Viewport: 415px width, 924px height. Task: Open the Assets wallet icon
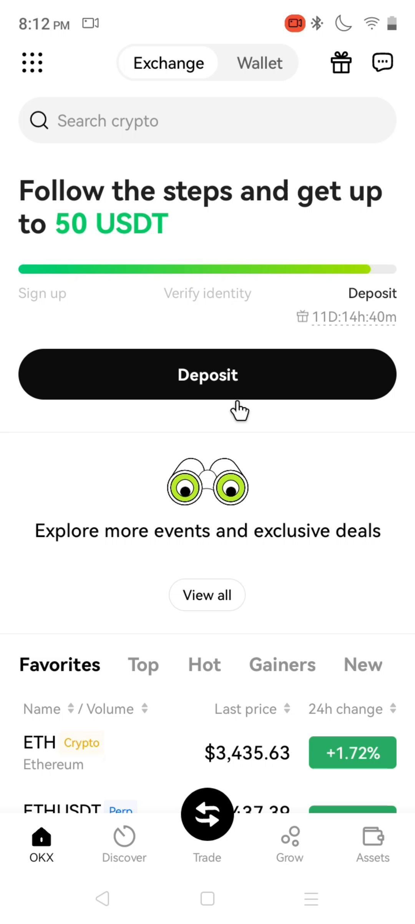coord(373,837)
